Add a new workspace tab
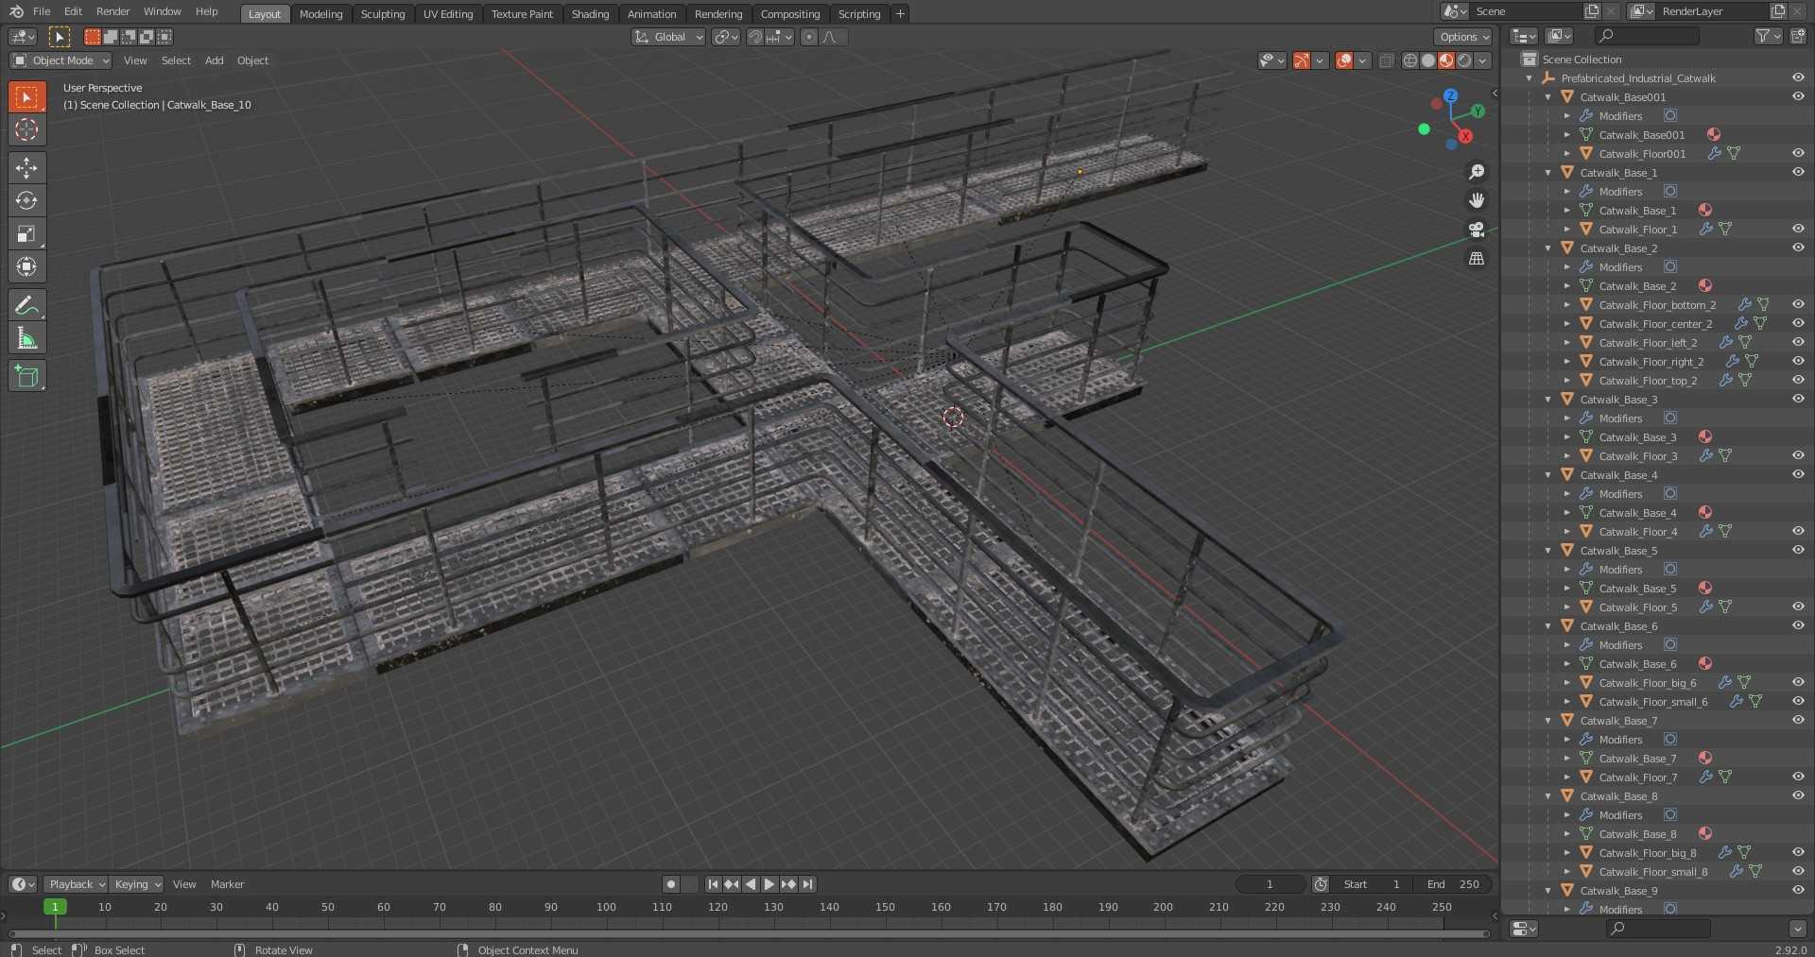Viewport: 1815px width, 957px height. pos(900,14)
